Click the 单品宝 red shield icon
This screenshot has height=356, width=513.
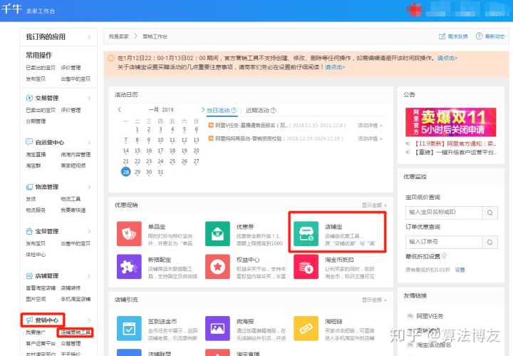pyautogui.click(x=129, y=234)
